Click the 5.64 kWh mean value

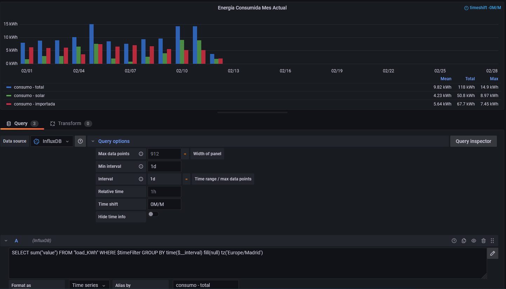click(x=443, y=104)
